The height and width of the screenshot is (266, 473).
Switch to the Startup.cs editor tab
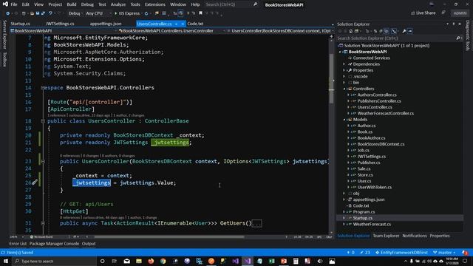tap(20, 24)
